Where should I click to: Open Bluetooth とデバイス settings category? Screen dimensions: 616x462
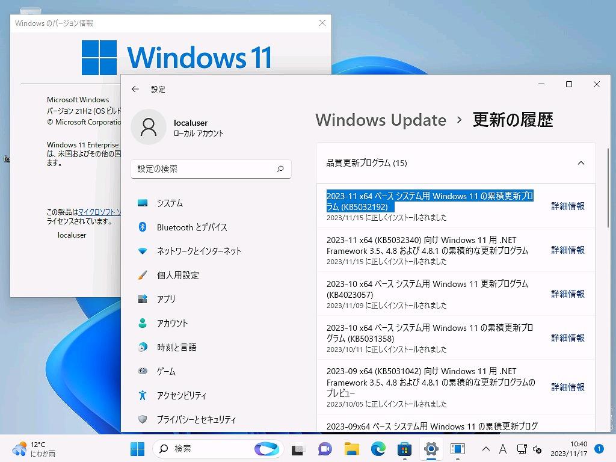[211, 227]
